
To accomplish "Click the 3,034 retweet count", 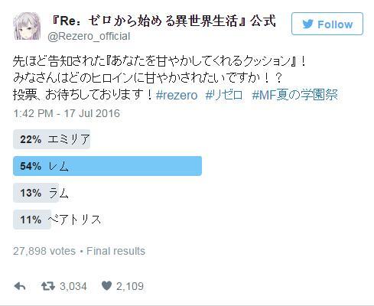I will pos(73,286).
